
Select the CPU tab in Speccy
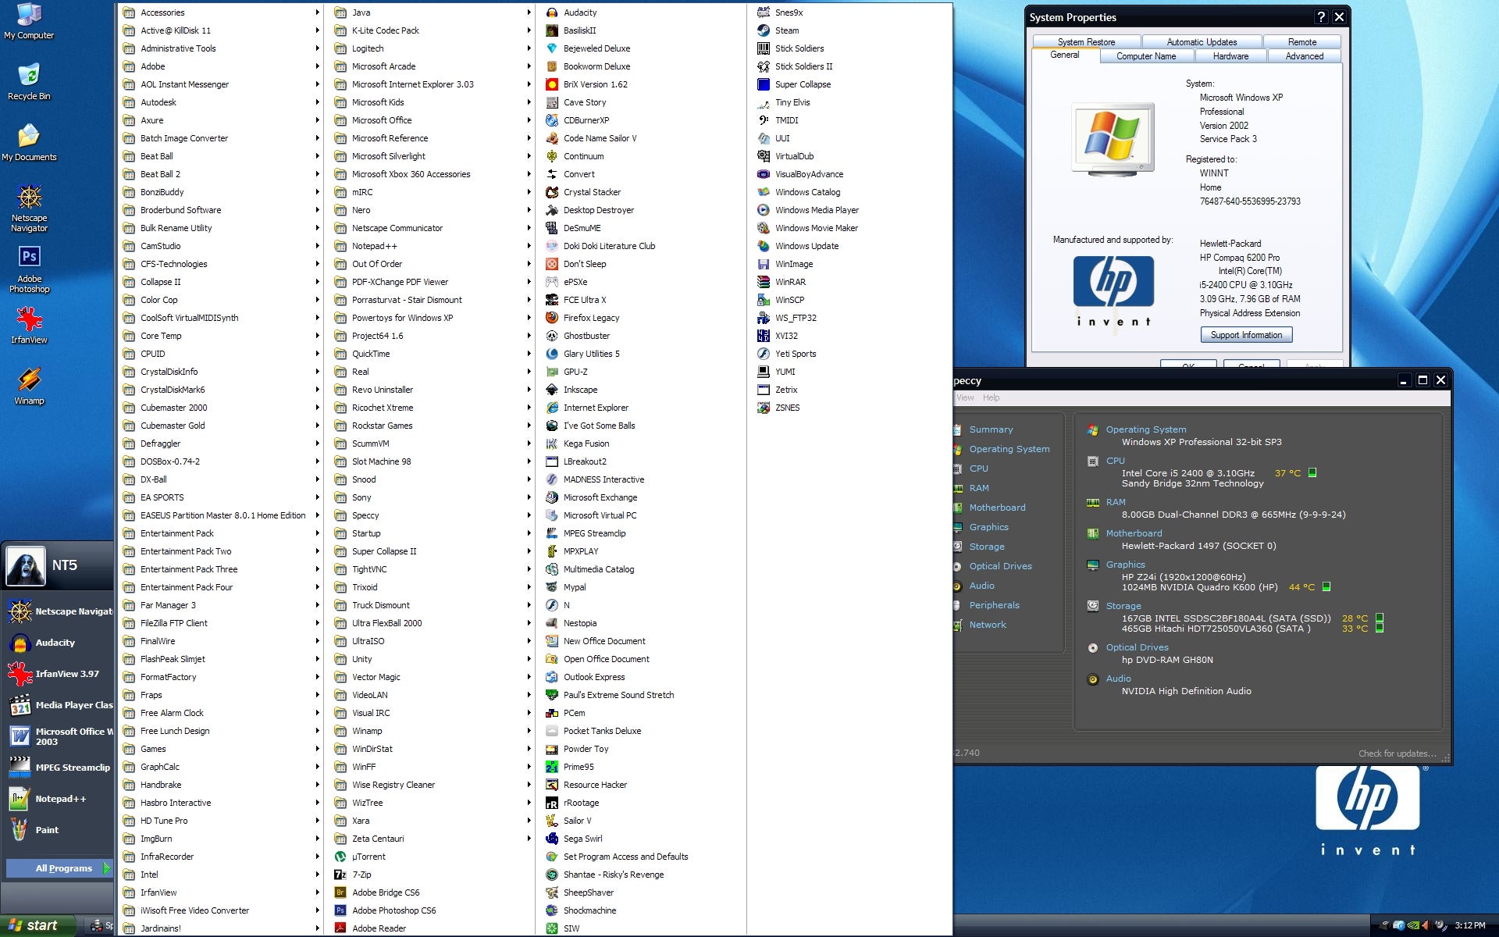tap(977, 468)
